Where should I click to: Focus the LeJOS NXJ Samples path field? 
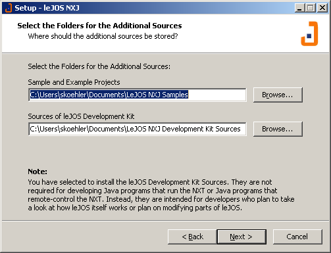tap(138, 95)
